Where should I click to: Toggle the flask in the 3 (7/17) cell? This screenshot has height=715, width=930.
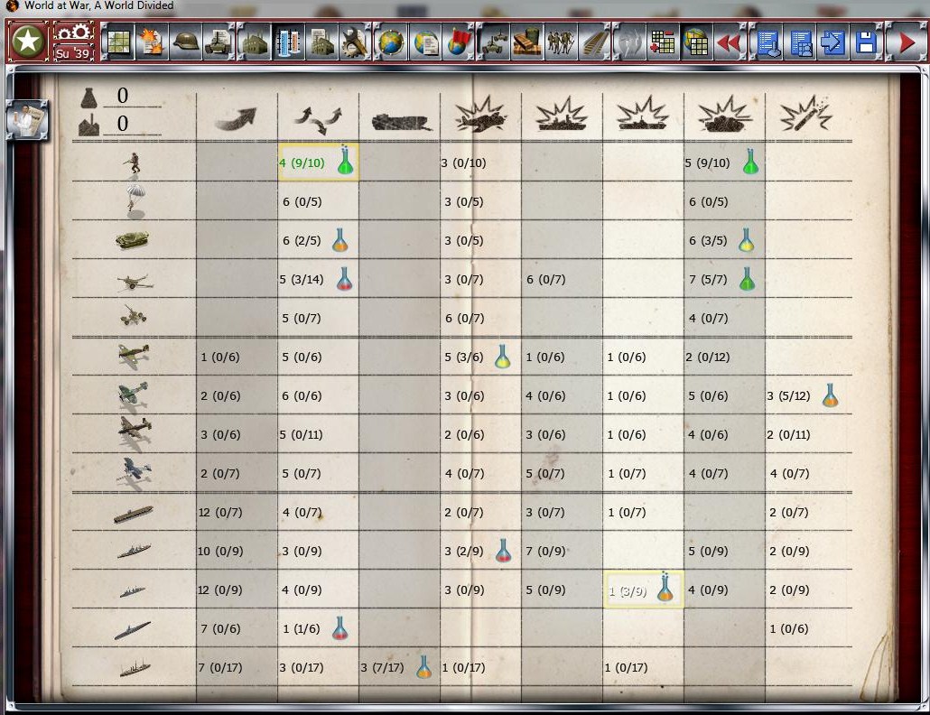coord(423,667)
